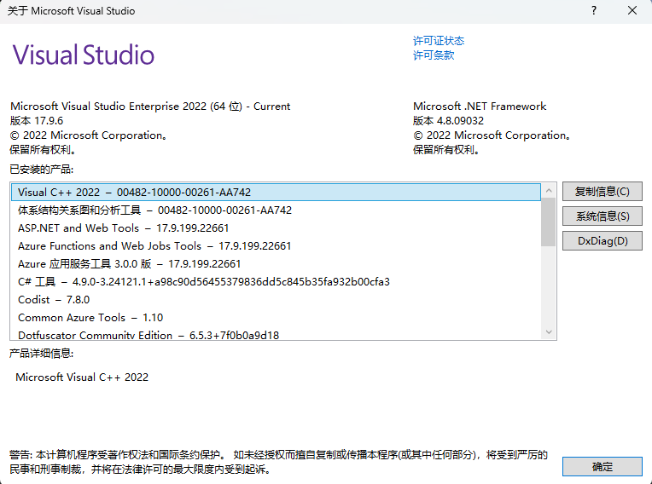The width and height of the screenshot is (652, 484).
Task: Click the 版本 4.8.09032 text
Action: (448, 121)
